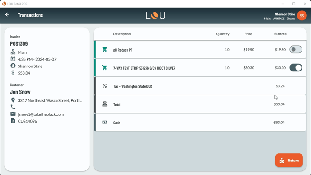
Task: Click the Cash payment label
Action: tap(117, 123)
